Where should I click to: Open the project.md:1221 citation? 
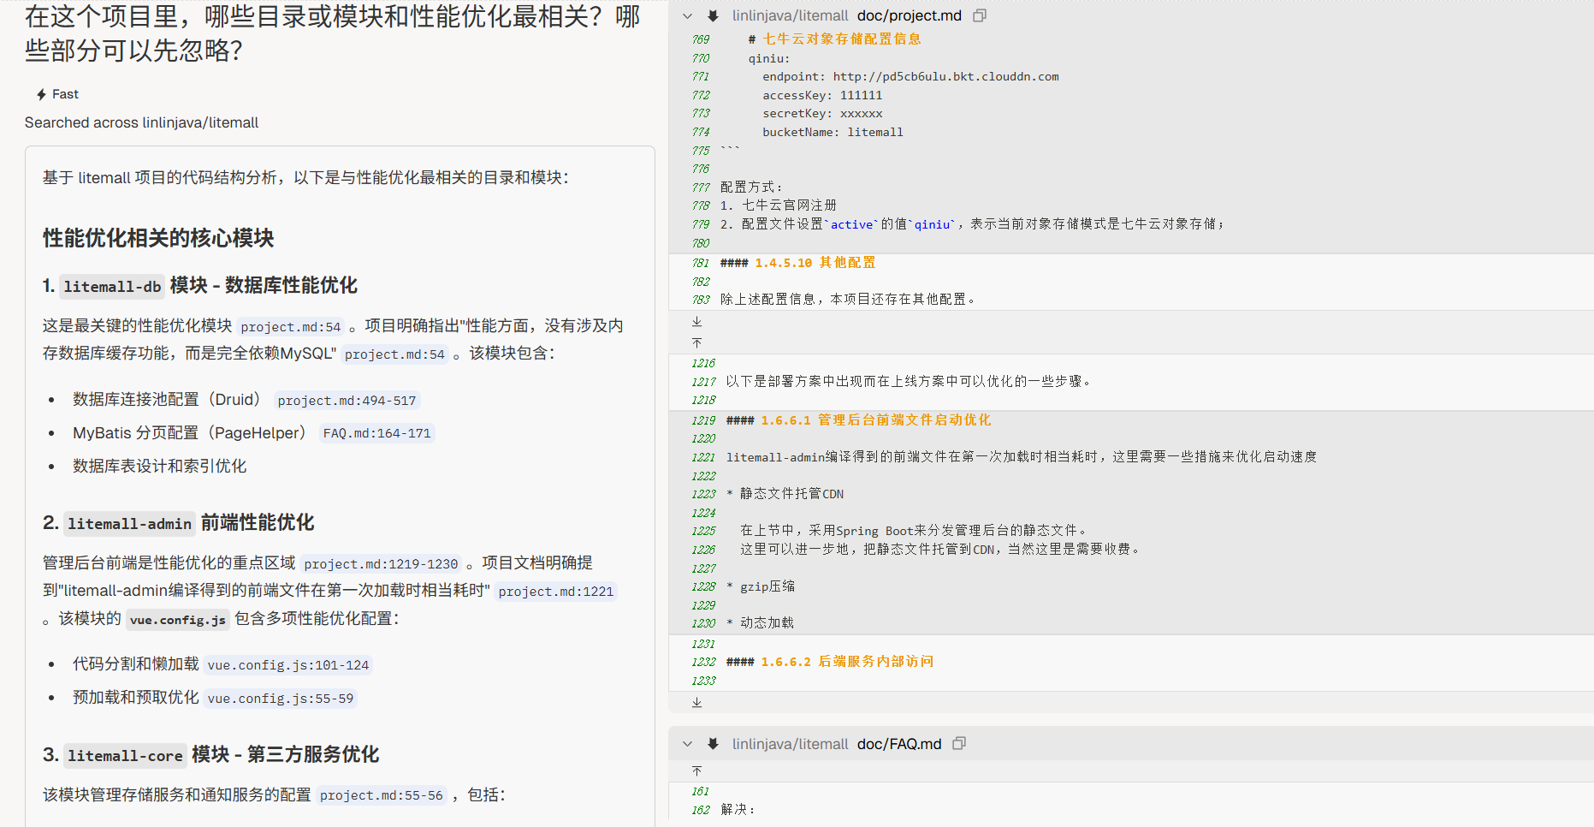click(x=555, y=592)
